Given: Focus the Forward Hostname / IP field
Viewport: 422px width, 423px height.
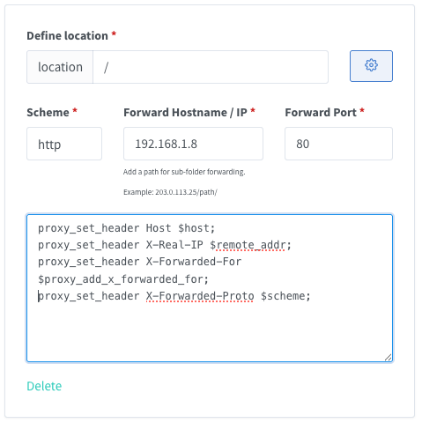Looking at the screenshot, I should 193,144.
